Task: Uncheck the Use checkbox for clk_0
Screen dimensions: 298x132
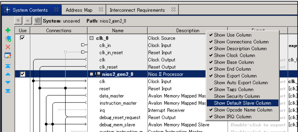Action: tap(22, 38)
